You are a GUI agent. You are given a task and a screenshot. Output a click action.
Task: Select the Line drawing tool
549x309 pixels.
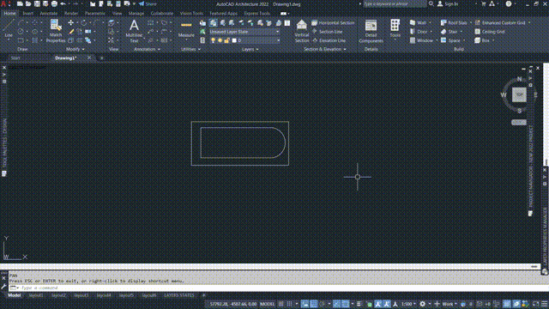[x=9, y=28]
